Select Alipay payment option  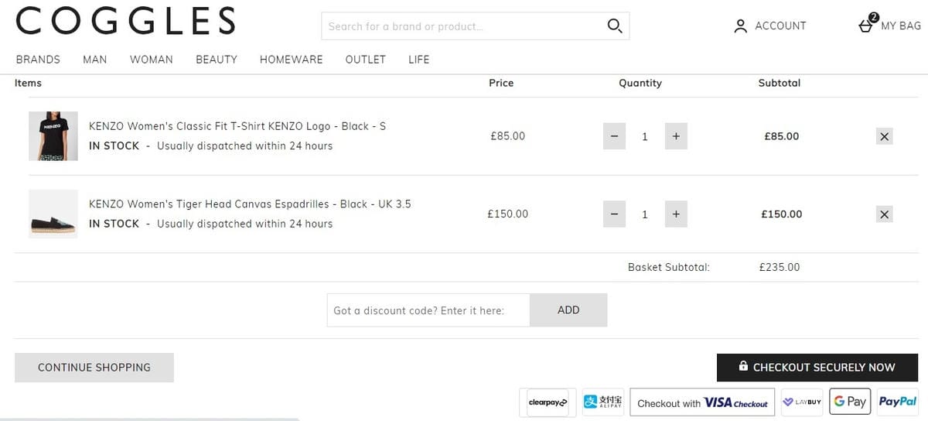603,402
